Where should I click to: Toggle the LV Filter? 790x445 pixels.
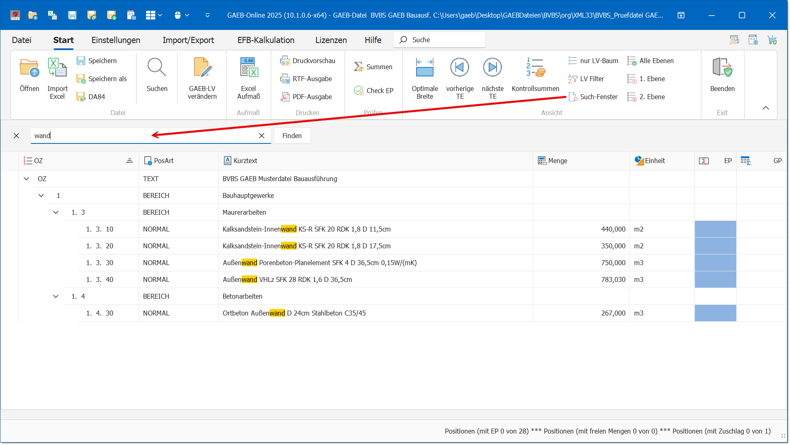click(587, 79)
